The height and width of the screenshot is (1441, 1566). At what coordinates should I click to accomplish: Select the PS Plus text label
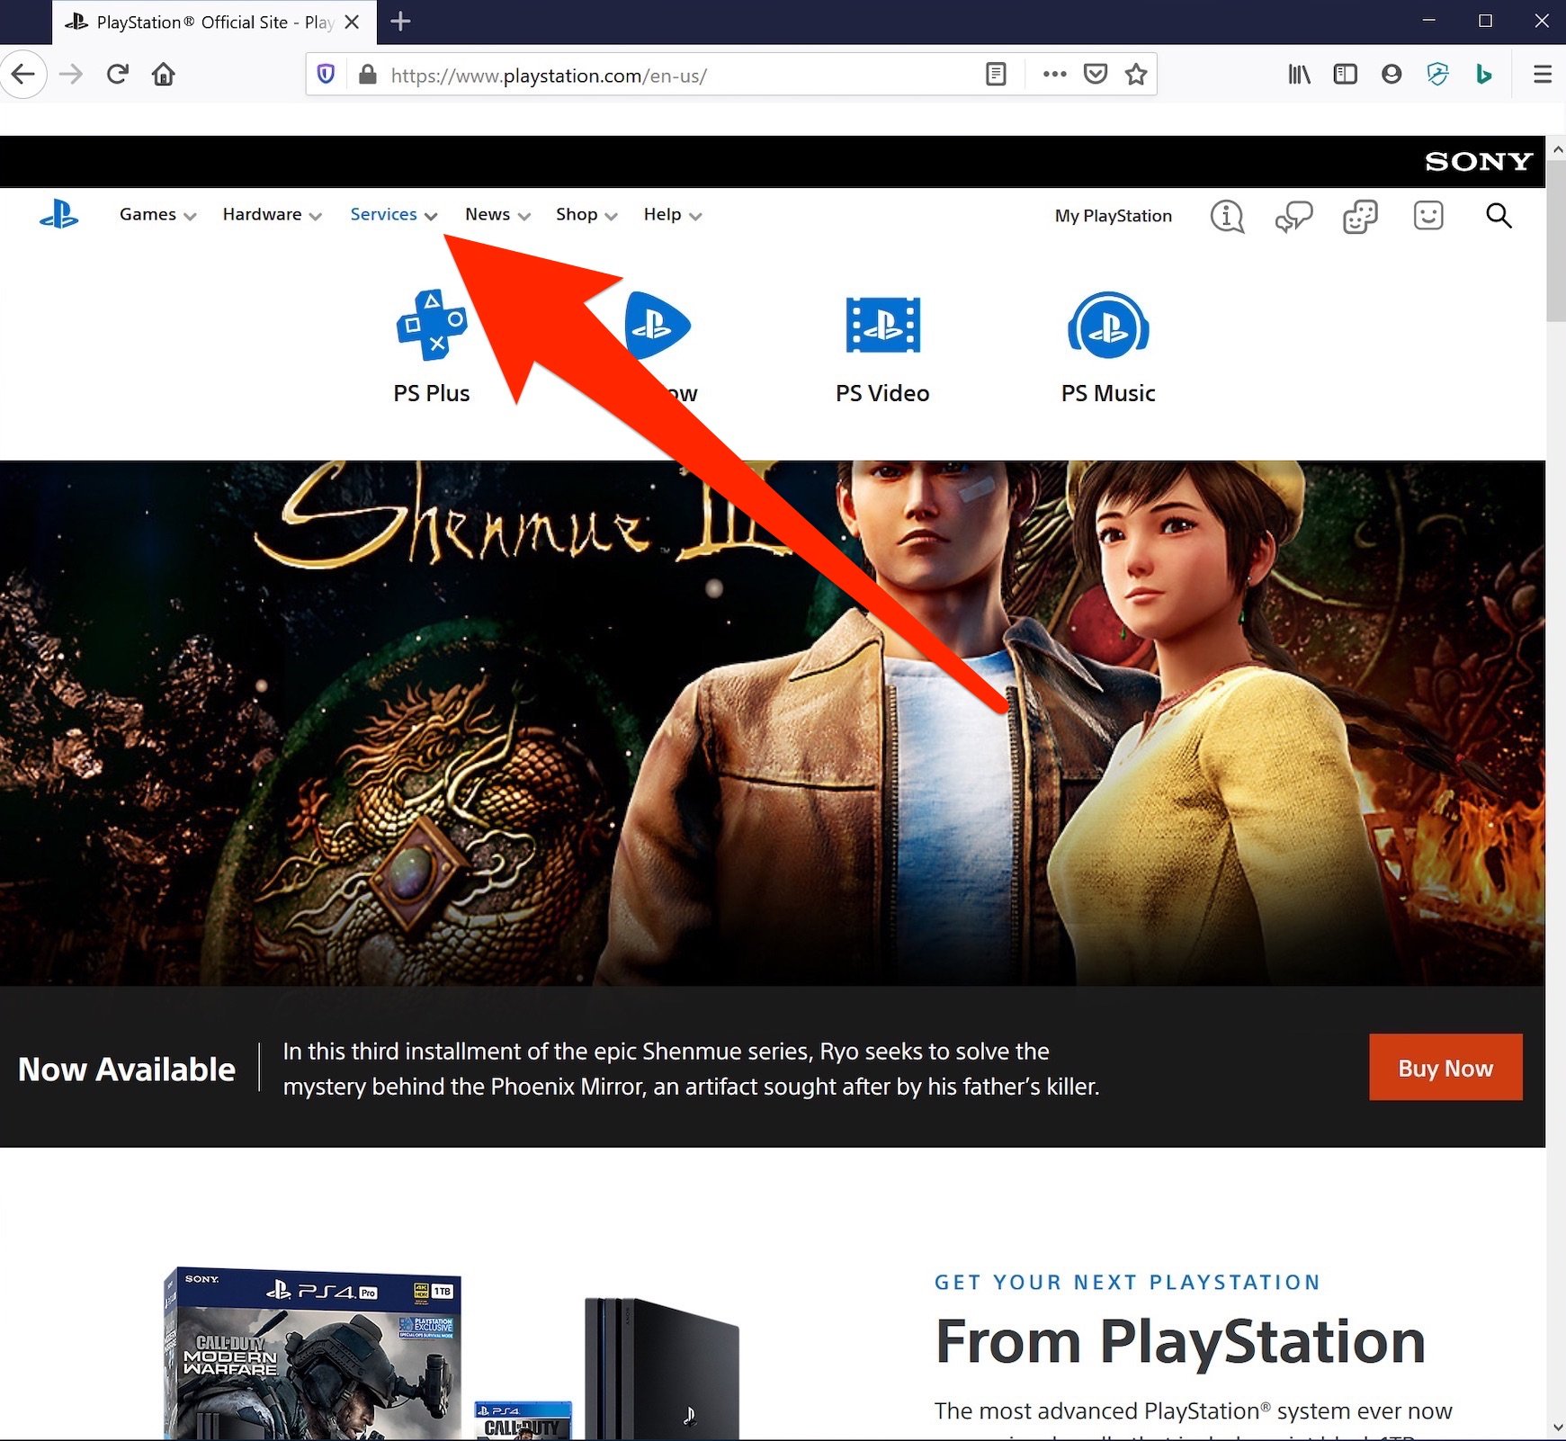coord(432,393)
